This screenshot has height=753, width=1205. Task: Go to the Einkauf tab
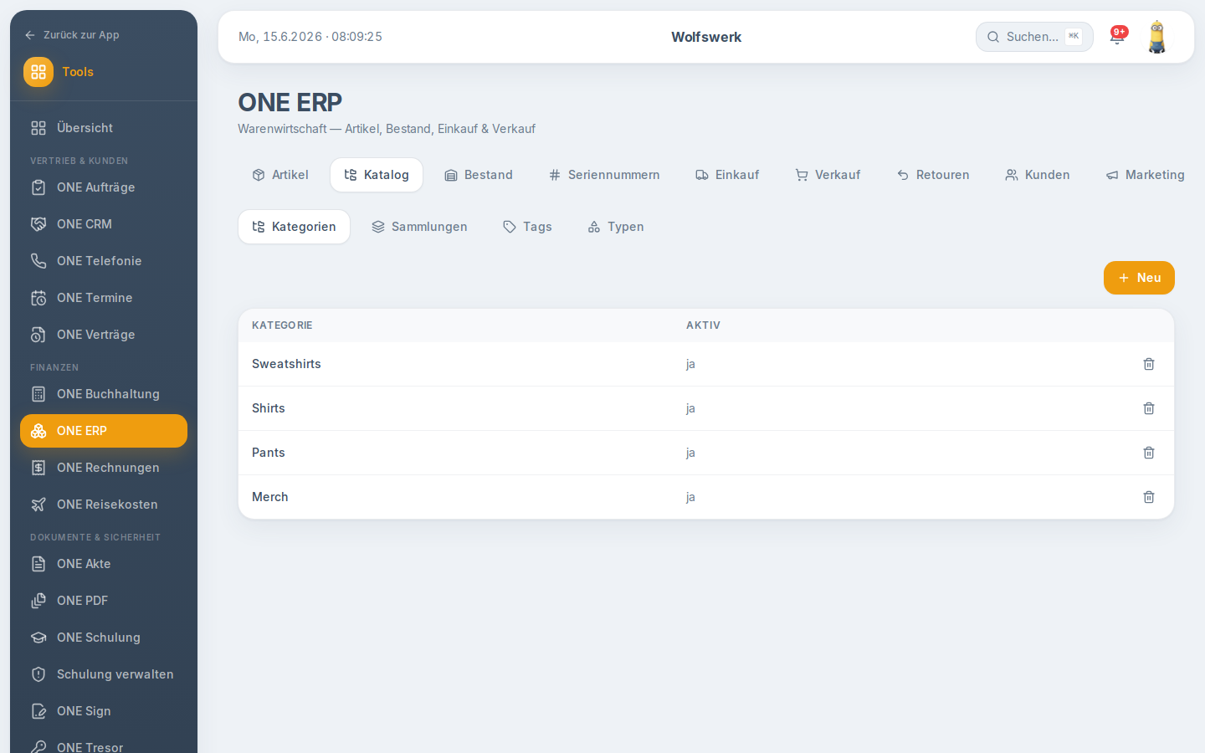tap(727, 175)
